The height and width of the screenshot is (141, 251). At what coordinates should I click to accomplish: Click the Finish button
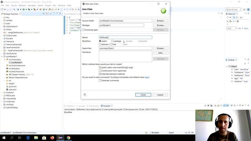143,95
